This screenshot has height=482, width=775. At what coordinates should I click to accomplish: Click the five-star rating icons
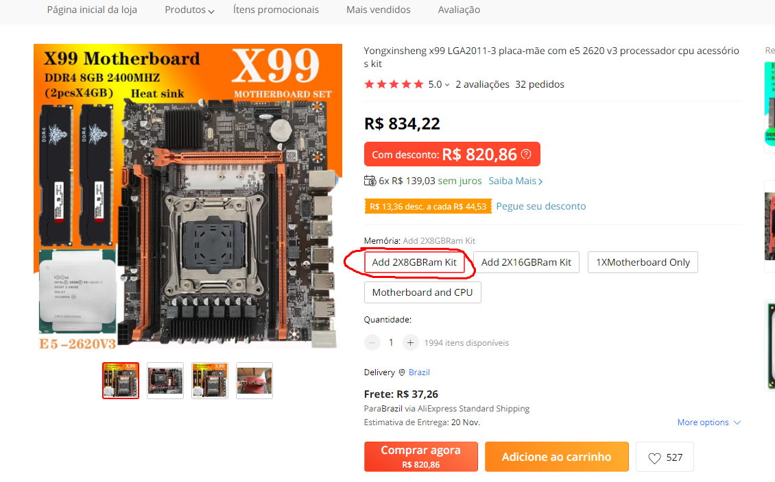[x=394, y=84]
